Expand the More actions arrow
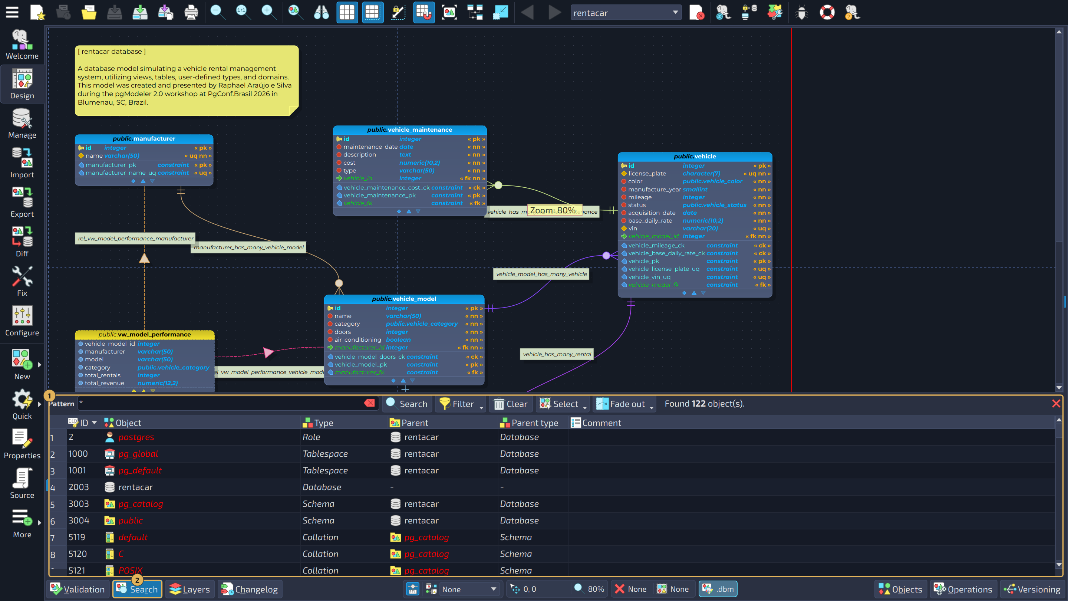This screenshot has width=1068, height=601. coord(39,523)
